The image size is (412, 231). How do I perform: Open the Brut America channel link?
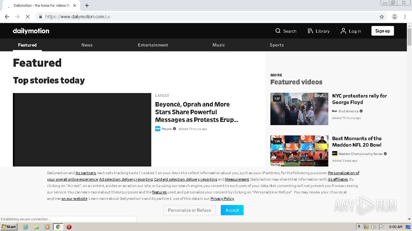pos(348,111)
